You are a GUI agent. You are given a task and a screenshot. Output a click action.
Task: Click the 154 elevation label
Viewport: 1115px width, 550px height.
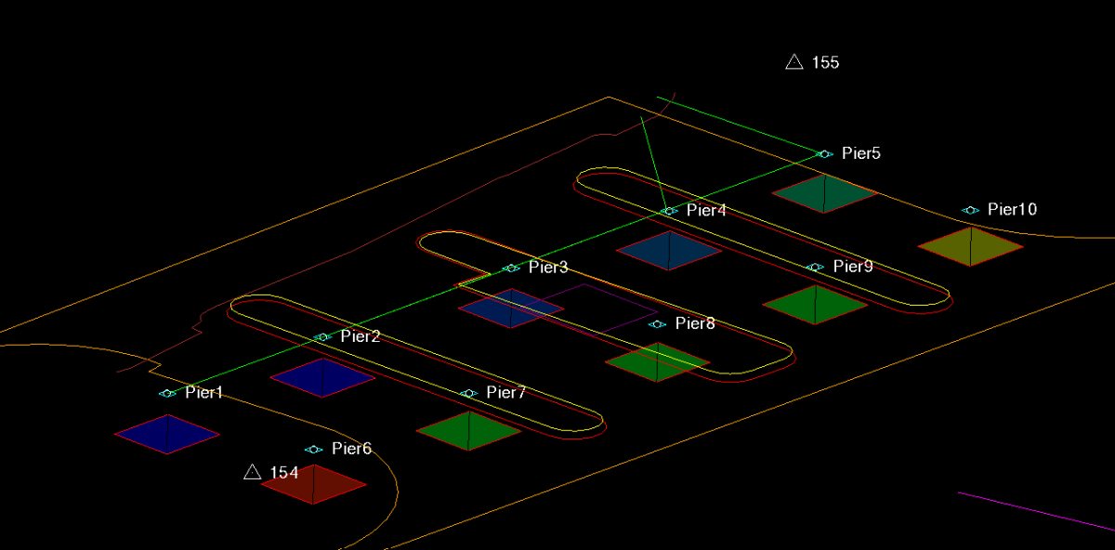click(284, 472)
